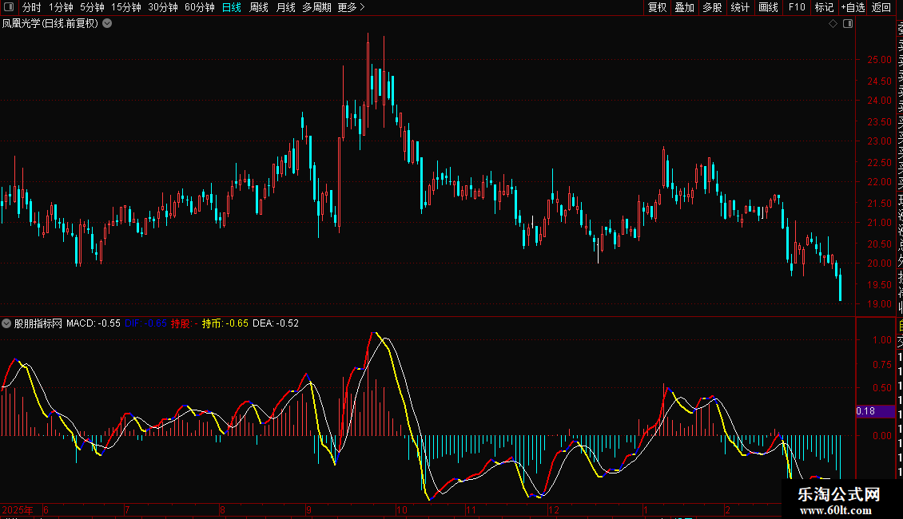Select the 5分钟 period
The height and width of the screenshot is (519, 903).
coord(92,7)
